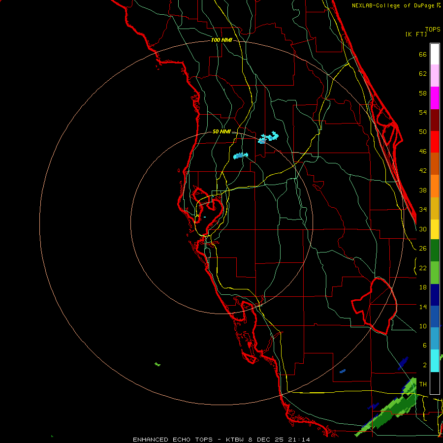This screenshot has height=443, width=443.
Task: Click the legend value 66
Action: (423, 54)
